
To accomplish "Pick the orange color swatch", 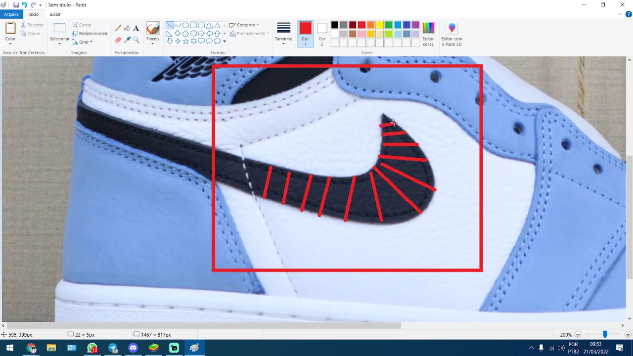I will pos(370,25).
